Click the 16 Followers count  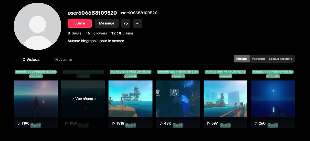click(x=96, y=33)
